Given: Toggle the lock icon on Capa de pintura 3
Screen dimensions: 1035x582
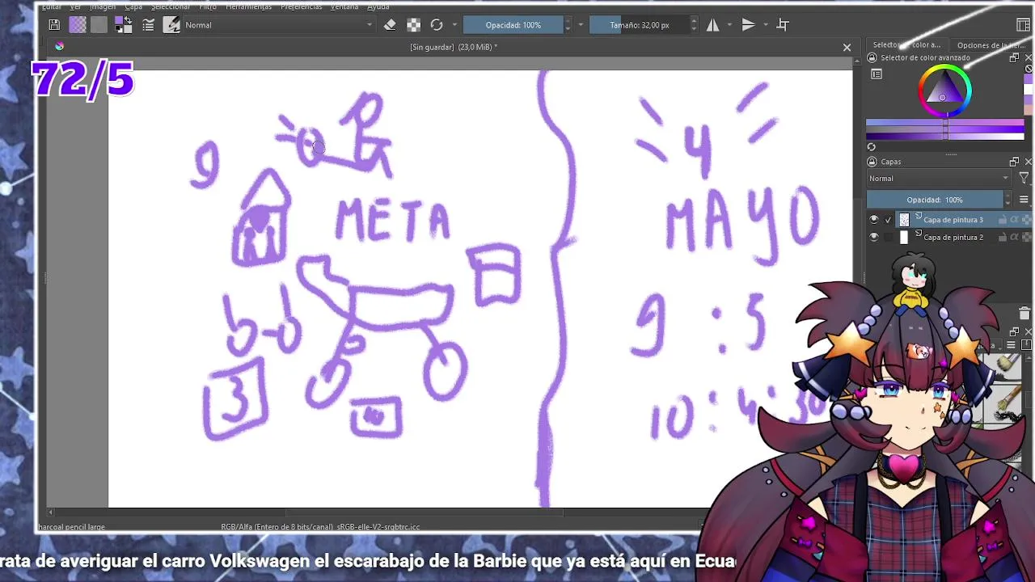Looking at the screenshot, I should (1003, 220).
